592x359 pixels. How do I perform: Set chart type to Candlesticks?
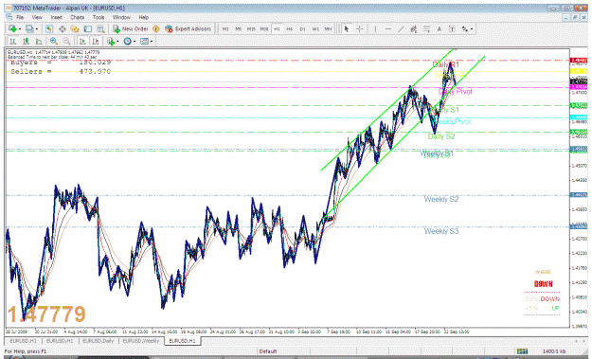click(x=26, y=41)
